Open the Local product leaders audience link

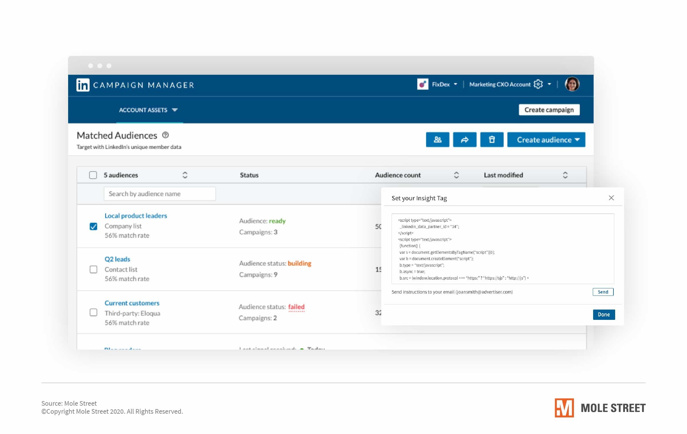(x=136, y=216)
